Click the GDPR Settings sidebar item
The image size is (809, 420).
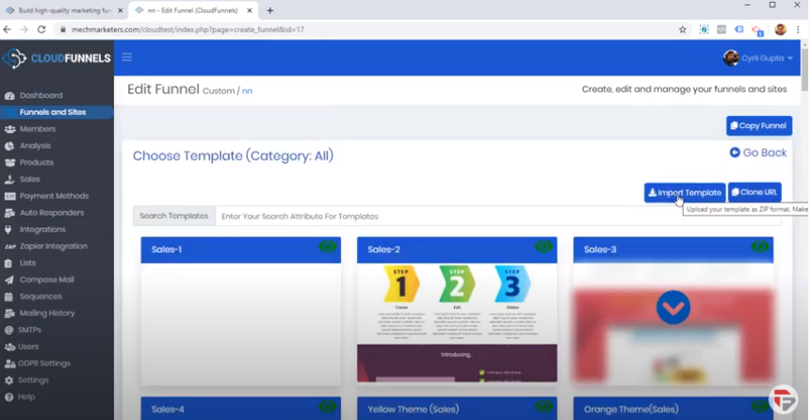(x=44, y=363)
